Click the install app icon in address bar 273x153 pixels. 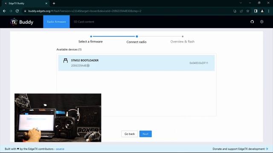click(x=235, y=11)
